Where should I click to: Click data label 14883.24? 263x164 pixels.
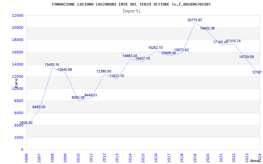pyautogui.click(x=130, y=56)
